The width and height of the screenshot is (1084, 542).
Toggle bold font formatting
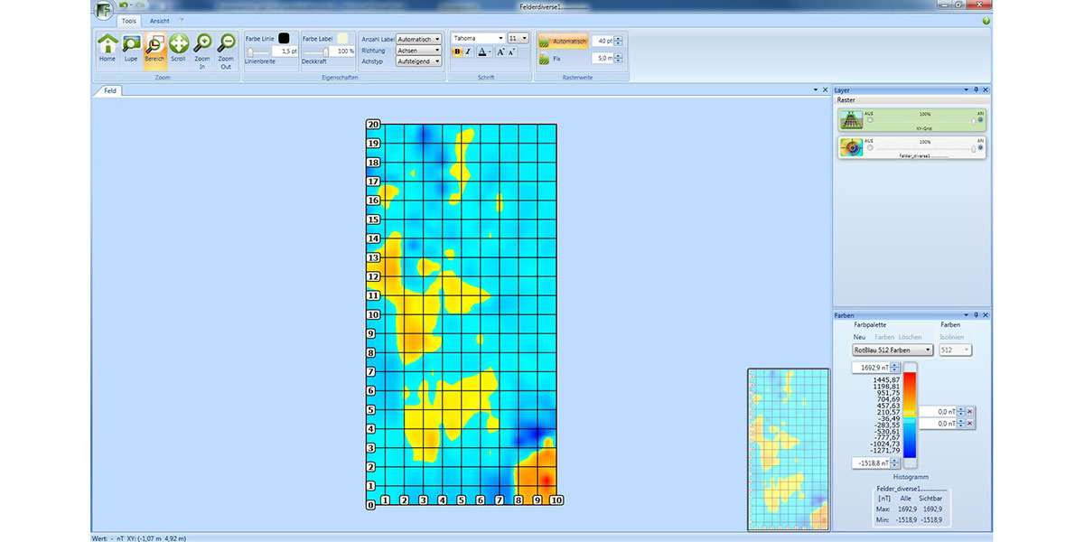pyautogui.click(x=457, y=52)
